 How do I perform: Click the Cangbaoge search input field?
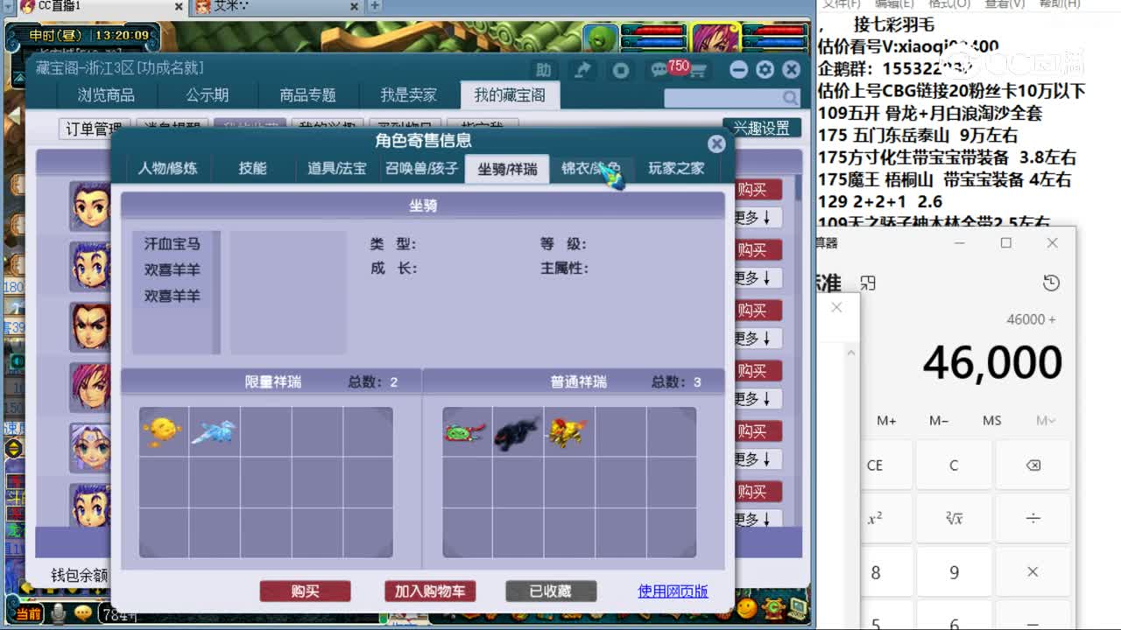click(727, 98)
